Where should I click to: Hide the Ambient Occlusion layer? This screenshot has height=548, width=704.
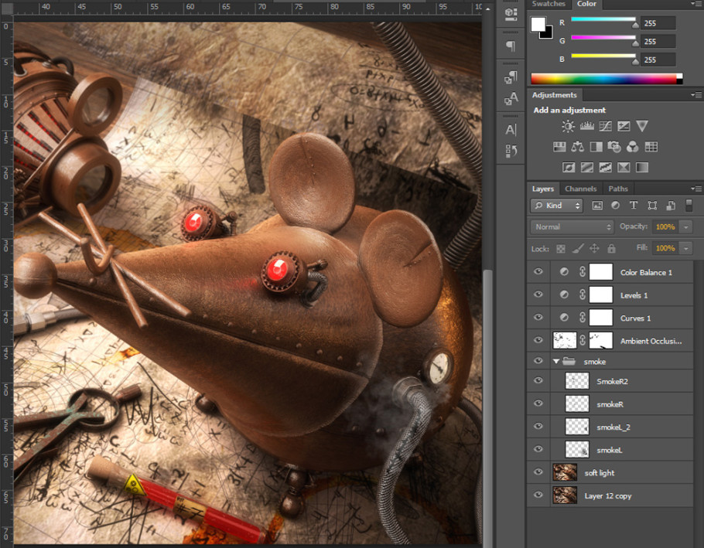point(538,340)
